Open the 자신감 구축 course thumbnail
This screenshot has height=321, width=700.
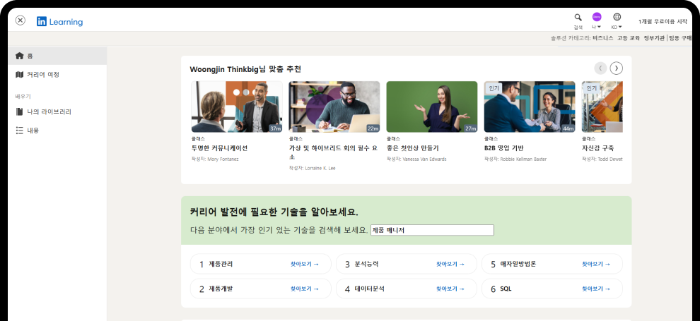[602, 107]
